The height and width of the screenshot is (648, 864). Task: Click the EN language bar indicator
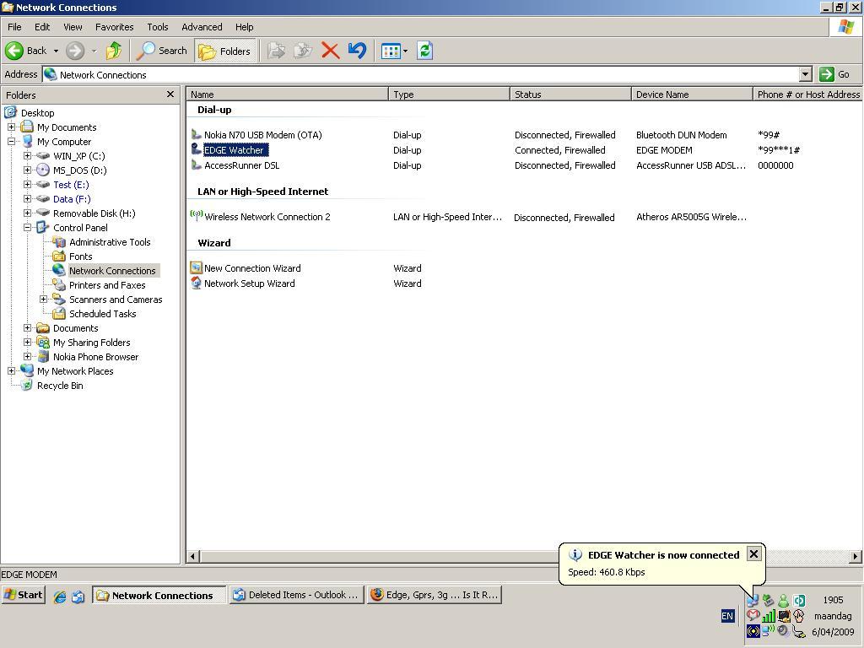tap(727, 616)
